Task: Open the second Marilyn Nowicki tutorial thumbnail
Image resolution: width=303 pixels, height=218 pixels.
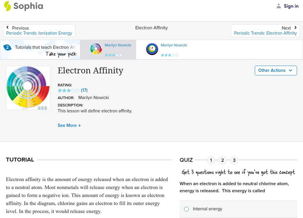Action: (151, 48)
